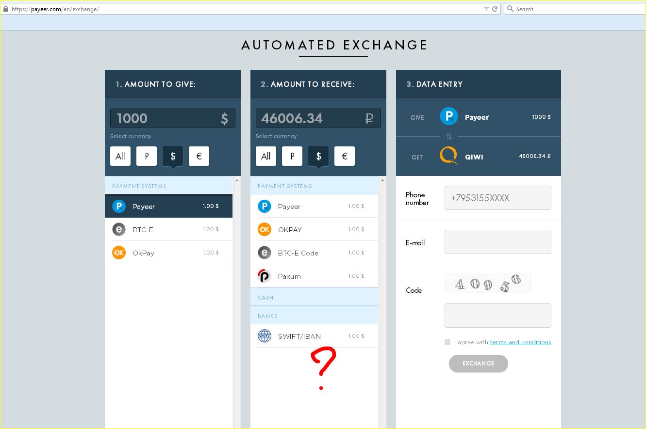Click the search magnifier icon
The height and width of the screenshot is (429, 646).
[510, 9]
